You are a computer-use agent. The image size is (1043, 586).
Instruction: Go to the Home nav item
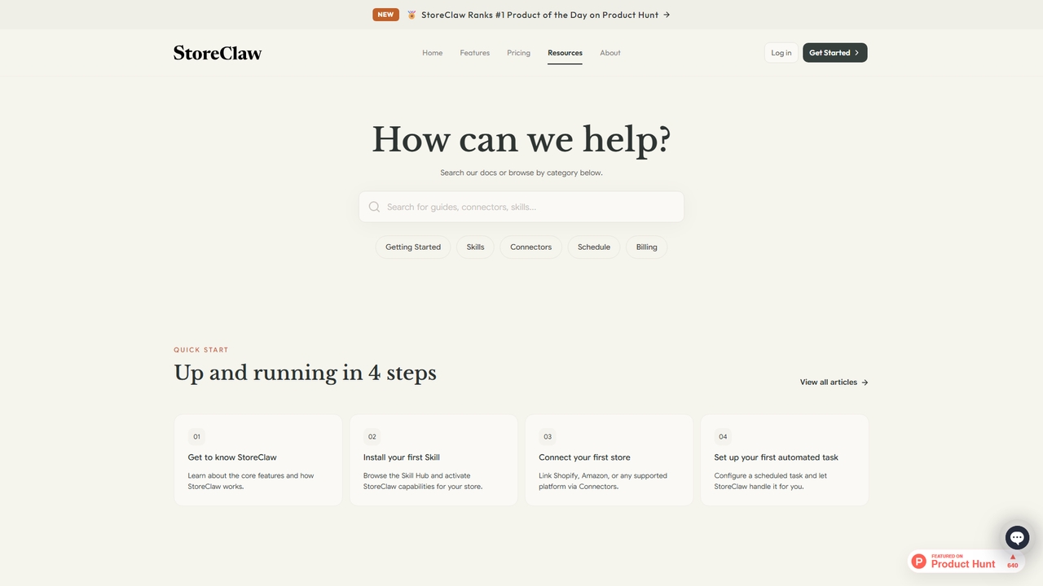click(433, 53)
